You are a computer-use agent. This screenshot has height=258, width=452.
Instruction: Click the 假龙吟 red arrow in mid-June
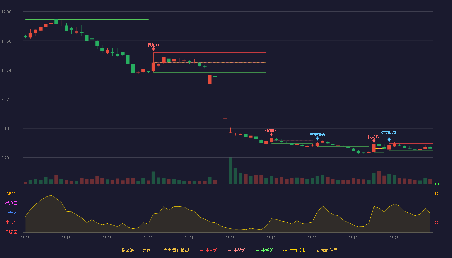pos(374,141)
